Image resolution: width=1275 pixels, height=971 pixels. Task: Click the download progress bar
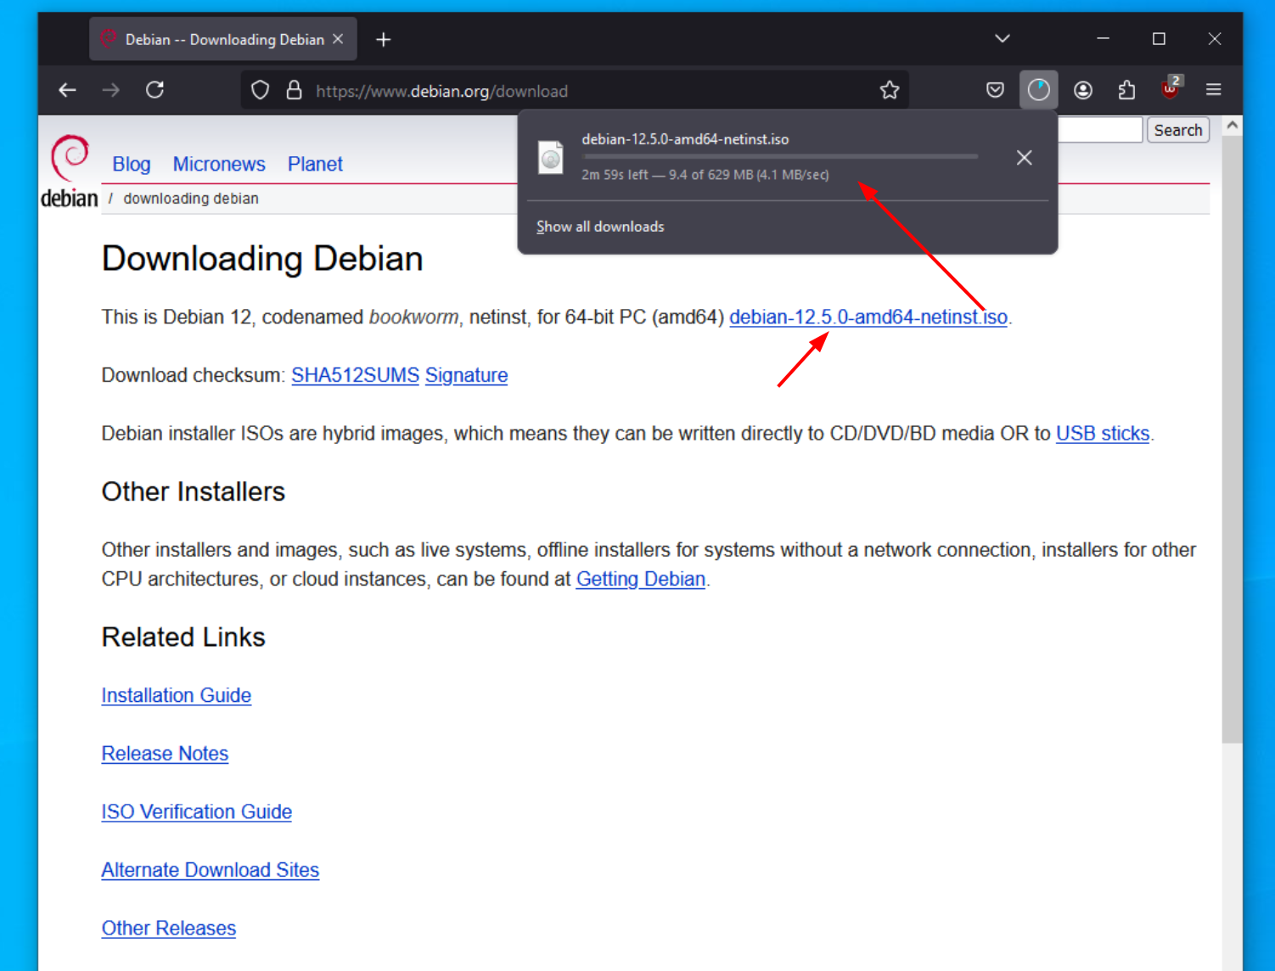[779, 157]
